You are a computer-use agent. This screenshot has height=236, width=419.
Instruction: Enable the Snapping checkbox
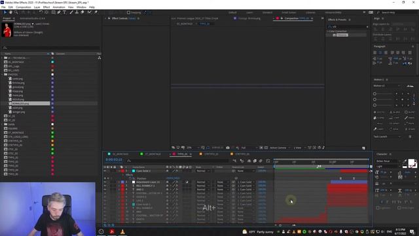(x=128, y=12)
